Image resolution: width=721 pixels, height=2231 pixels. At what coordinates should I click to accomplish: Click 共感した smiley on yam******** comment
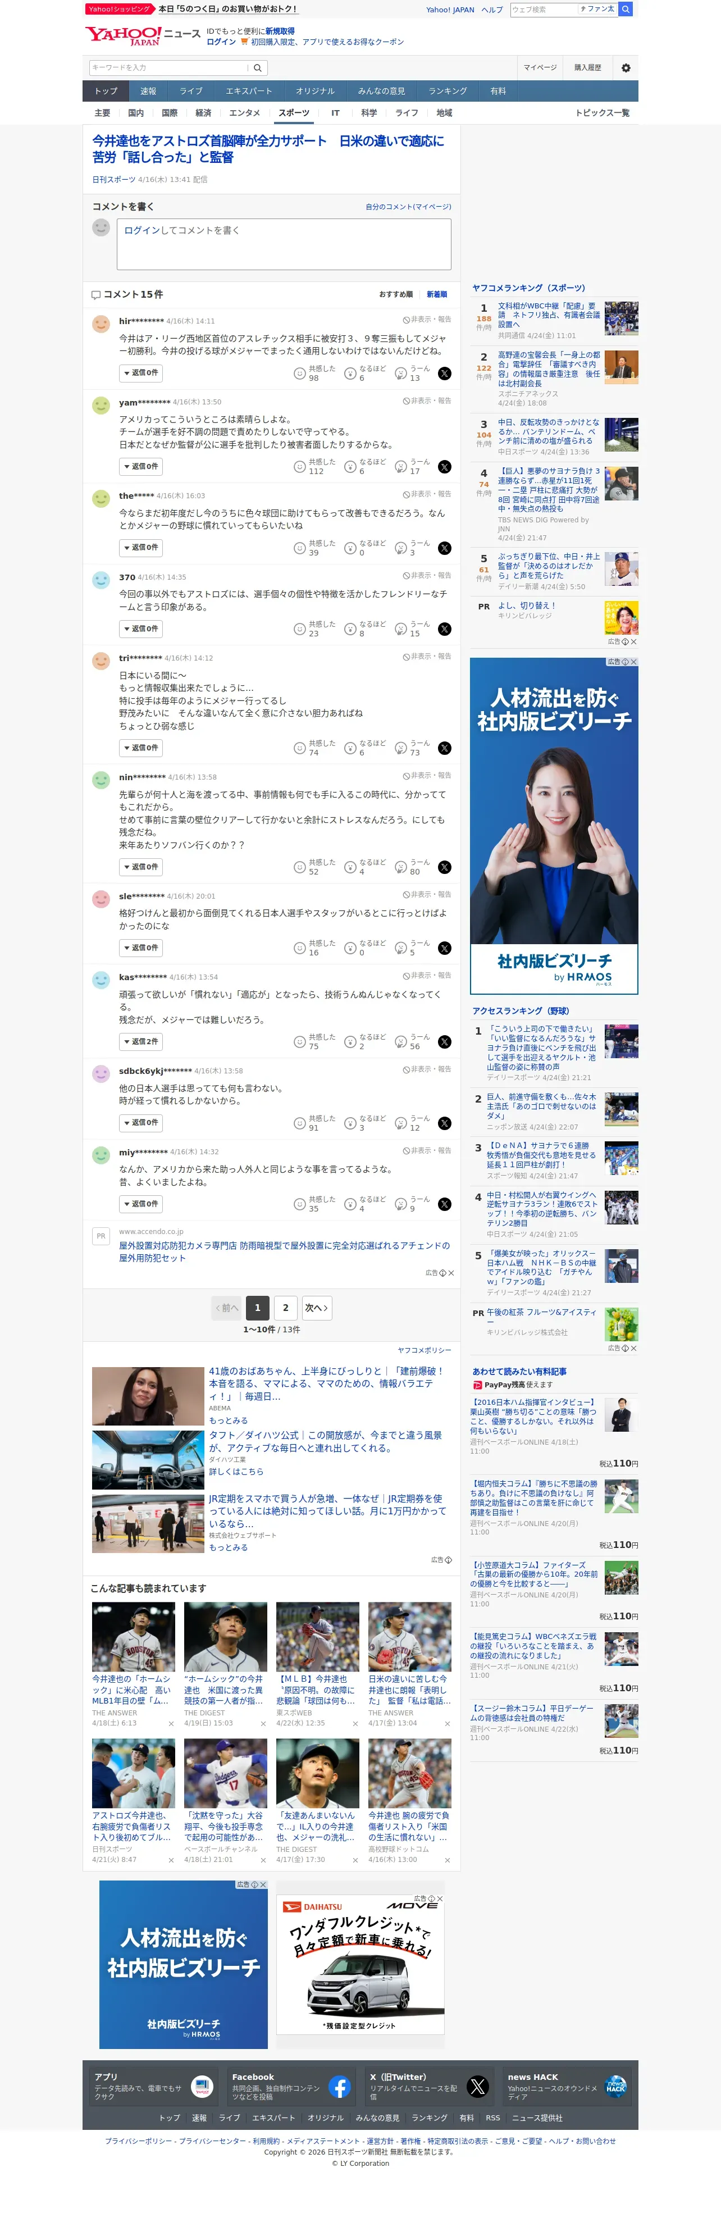coord(299,467)
